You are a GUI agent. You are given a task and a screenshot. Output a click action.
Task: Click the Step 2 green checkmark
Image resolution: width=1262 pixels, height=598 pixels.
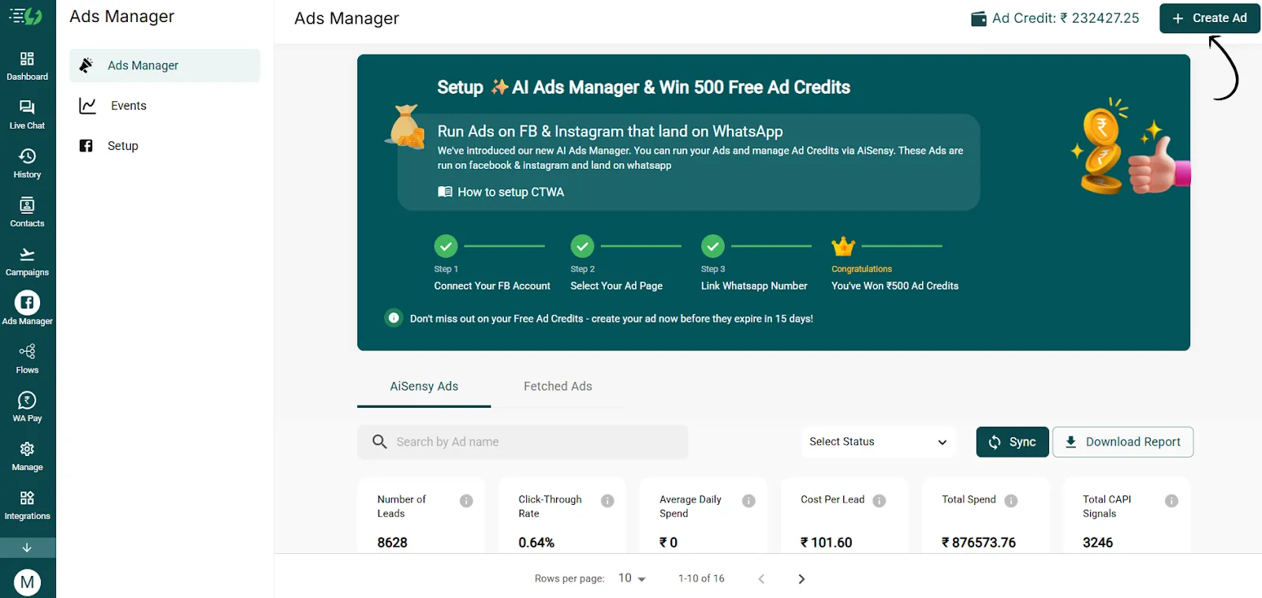coord(582,246)
